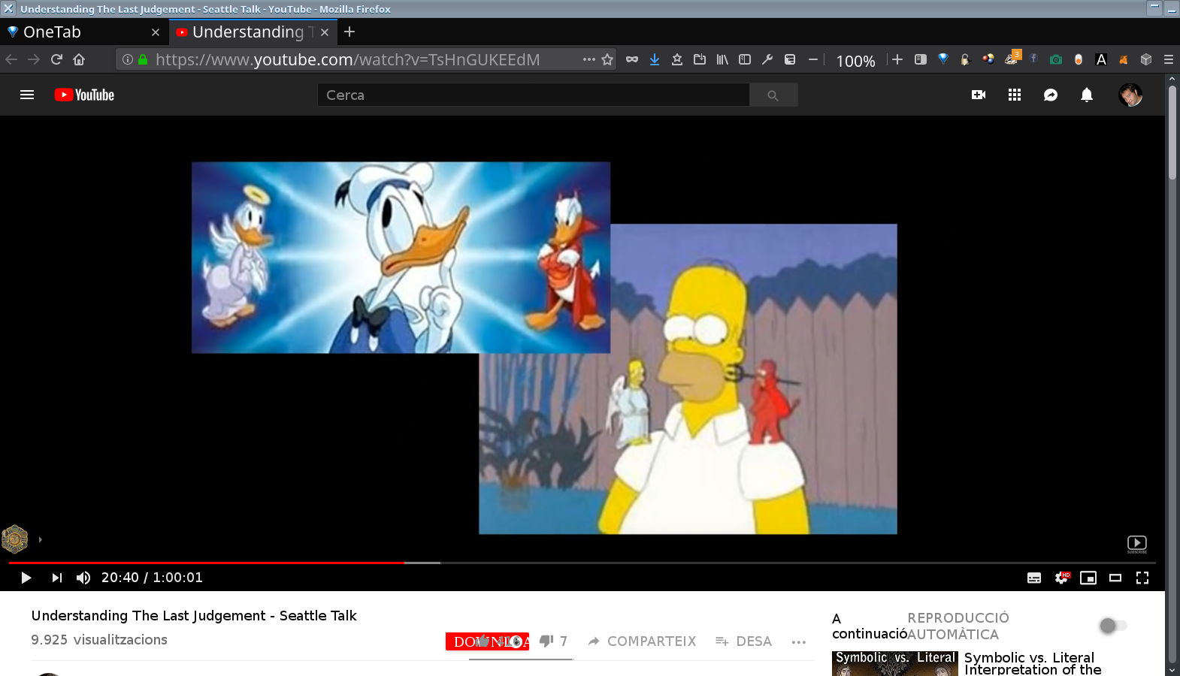Zoom out with the minus button
This screenshot has height=676, width=1180.
tap(812, 59)
